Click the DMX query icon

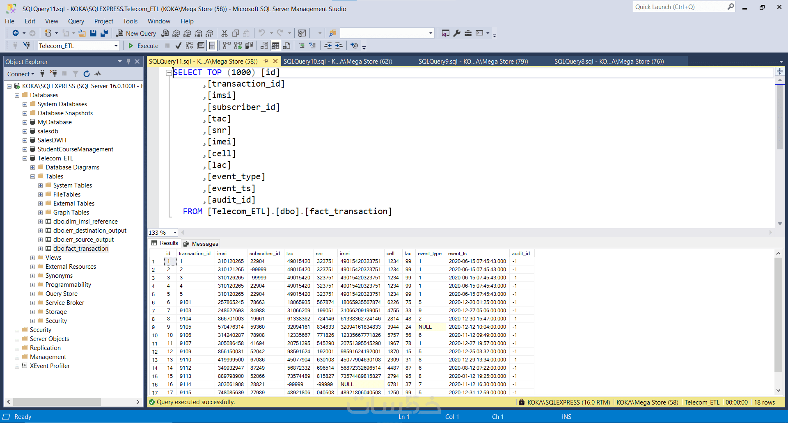[187, 33]
